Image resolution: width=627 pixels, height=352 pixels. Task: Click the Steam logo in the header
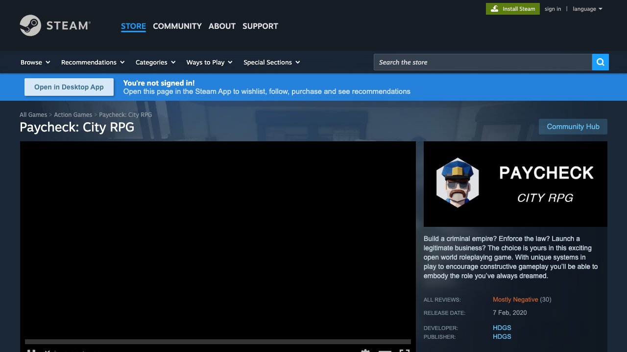coord(55,25)
